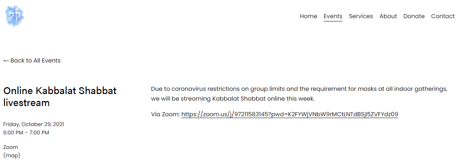This screenshot has height=166, width=462.
Task: Open the Donate page
Action: [x=414, y=16]
